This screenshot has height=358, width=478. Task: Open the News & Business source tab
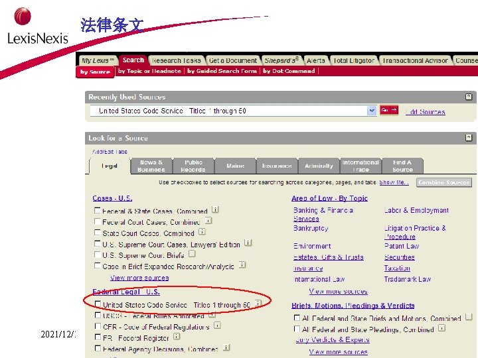(x=151, y=166)
